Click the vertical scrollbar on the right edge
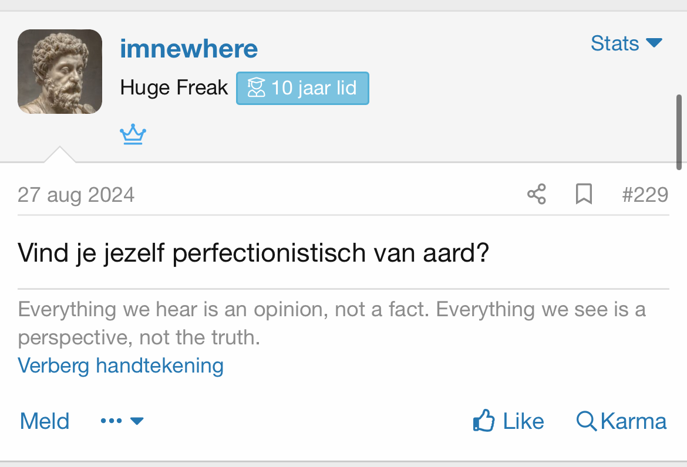Screen dimensions: 687x467 pos(679,132)
